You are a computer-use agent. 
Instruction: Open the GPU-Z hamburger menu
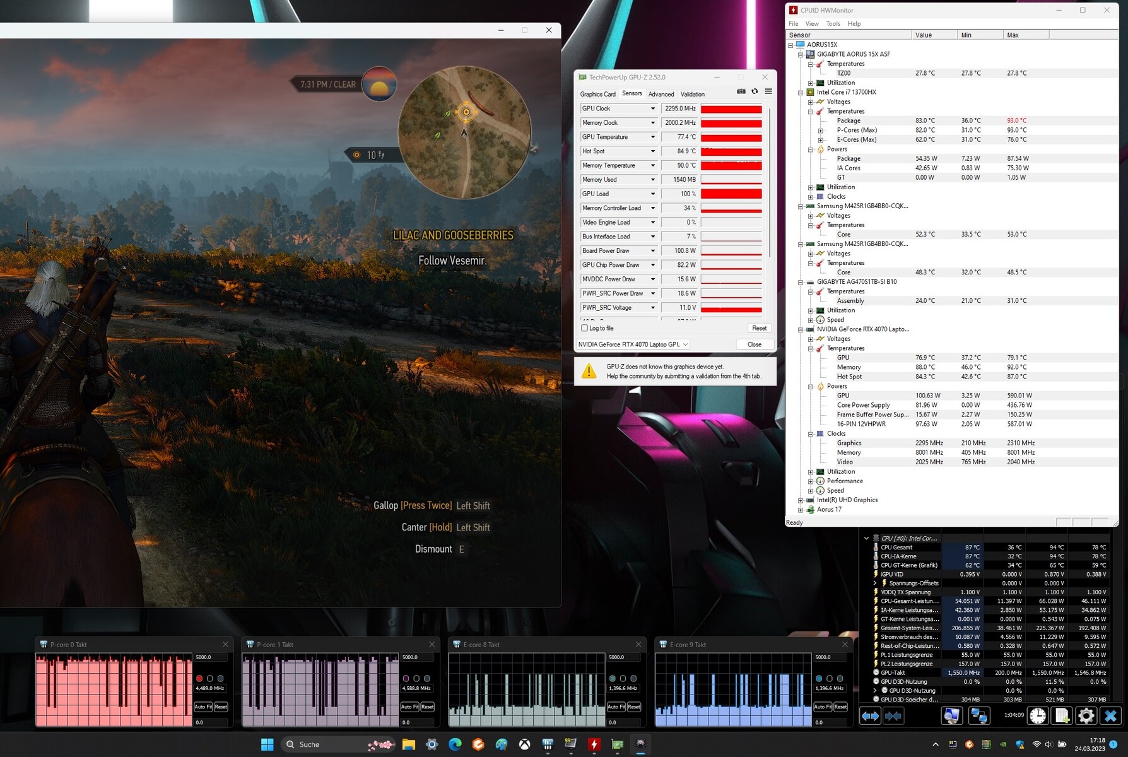pyautogui.click(x=768, y=91)
